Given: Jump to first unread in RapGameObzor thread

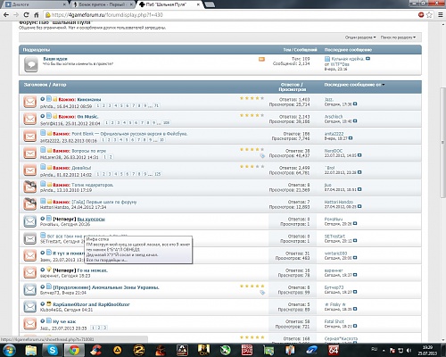Looking at the screenshot, I should pyautogui.click(x=43, y=303).
